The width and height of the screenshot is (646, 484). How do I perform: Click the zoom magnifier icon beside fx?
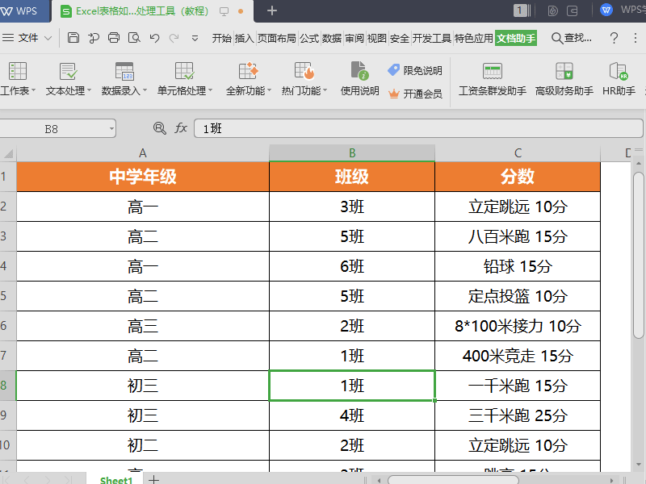click(159, 128)
